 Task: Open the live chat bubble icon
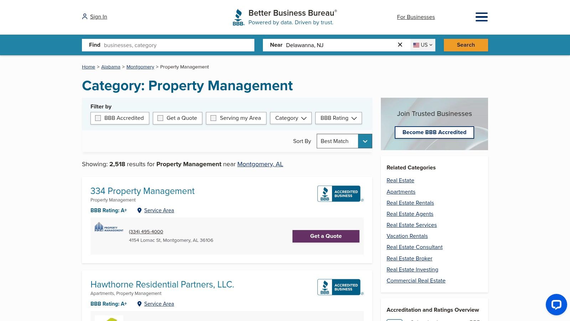(x=556, y=305)
